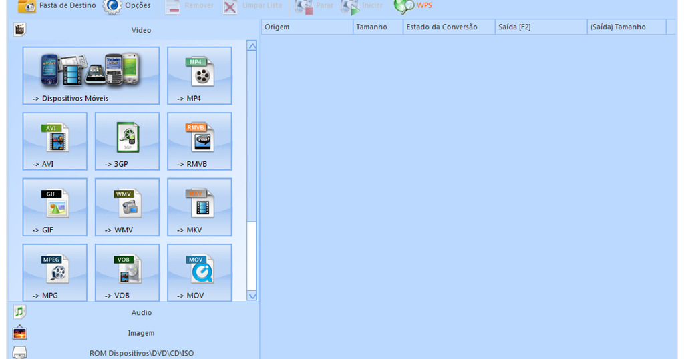Sort by the Tamanho column header

[x=378, y=27]
